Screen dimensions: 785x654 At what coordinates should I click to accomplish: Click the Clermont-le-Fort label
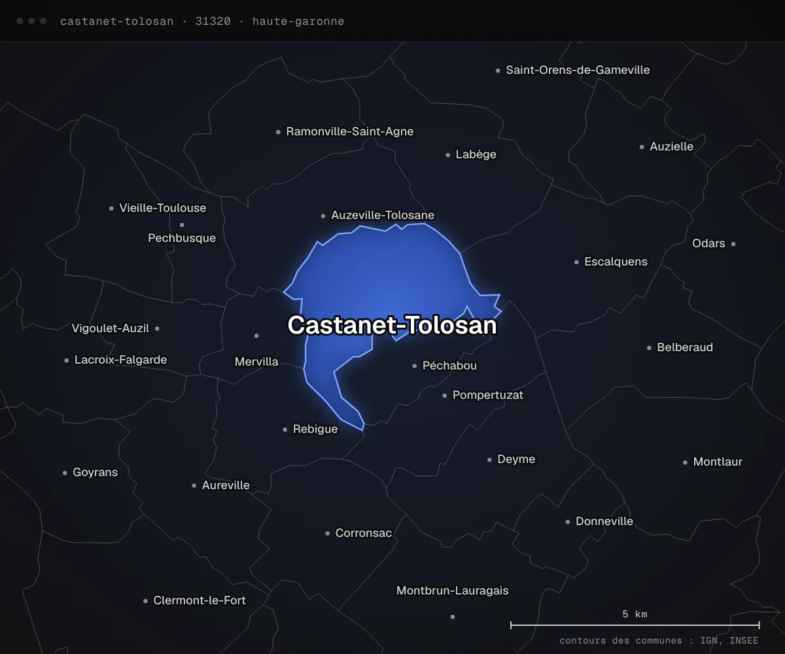click(200, 600)
